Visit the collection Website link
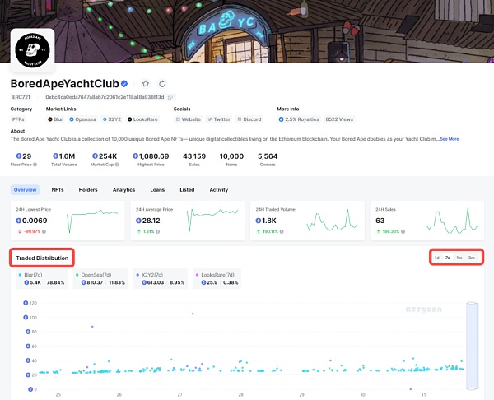494x400 pixels. click(188, 119)
